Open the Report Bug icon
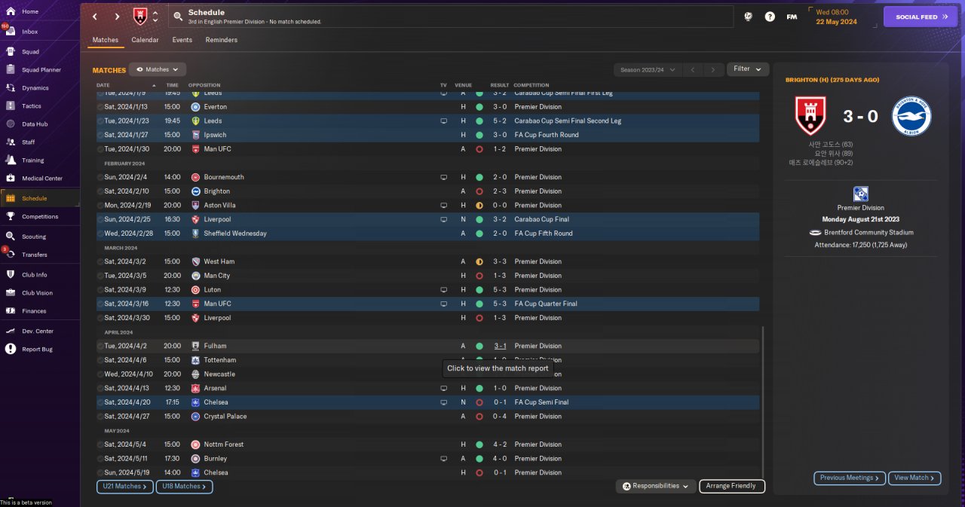Screen dimensions: 965x507 [11, 349]
